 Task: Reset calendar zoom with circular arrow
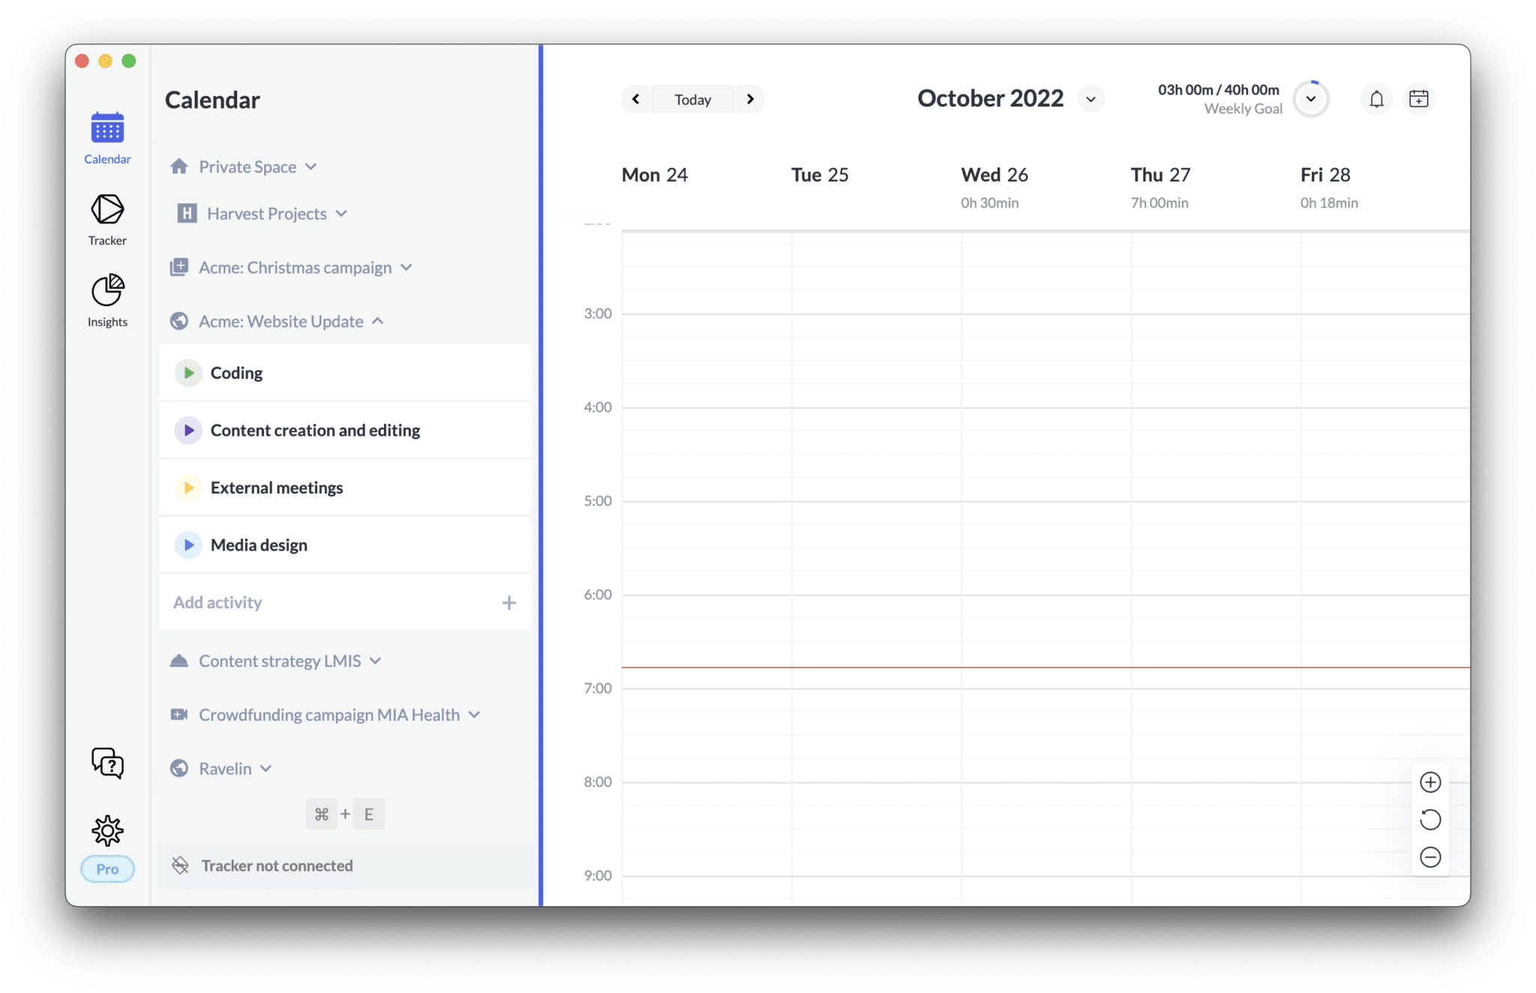click(1430, 820)
